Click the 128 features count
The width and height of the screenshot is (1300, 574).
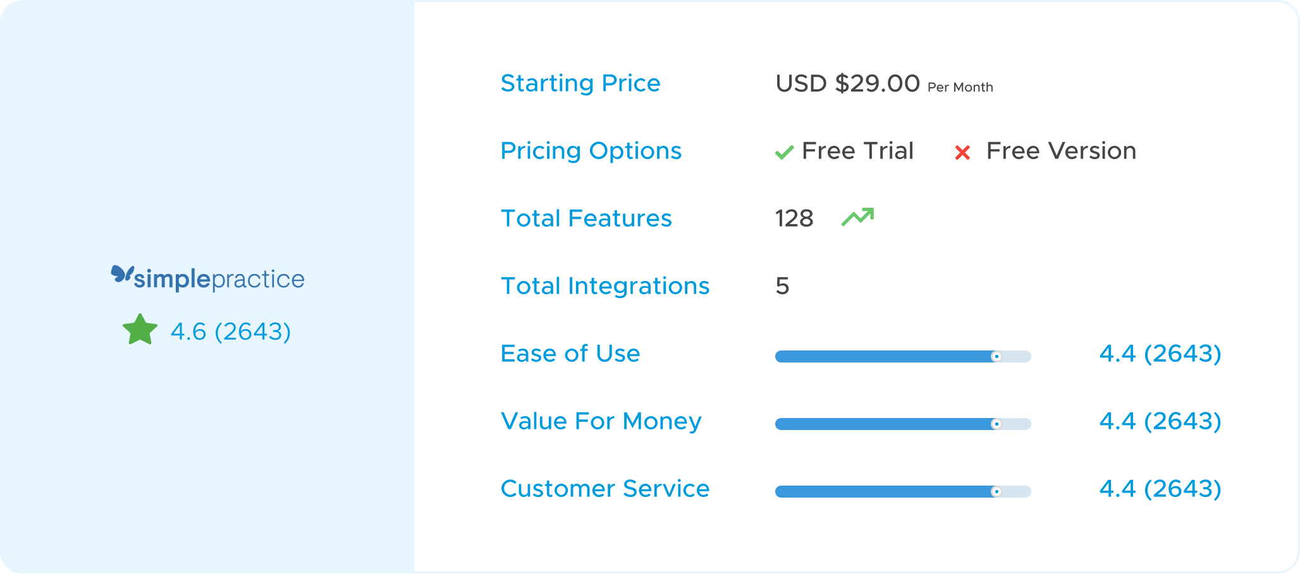coord(794,218)
